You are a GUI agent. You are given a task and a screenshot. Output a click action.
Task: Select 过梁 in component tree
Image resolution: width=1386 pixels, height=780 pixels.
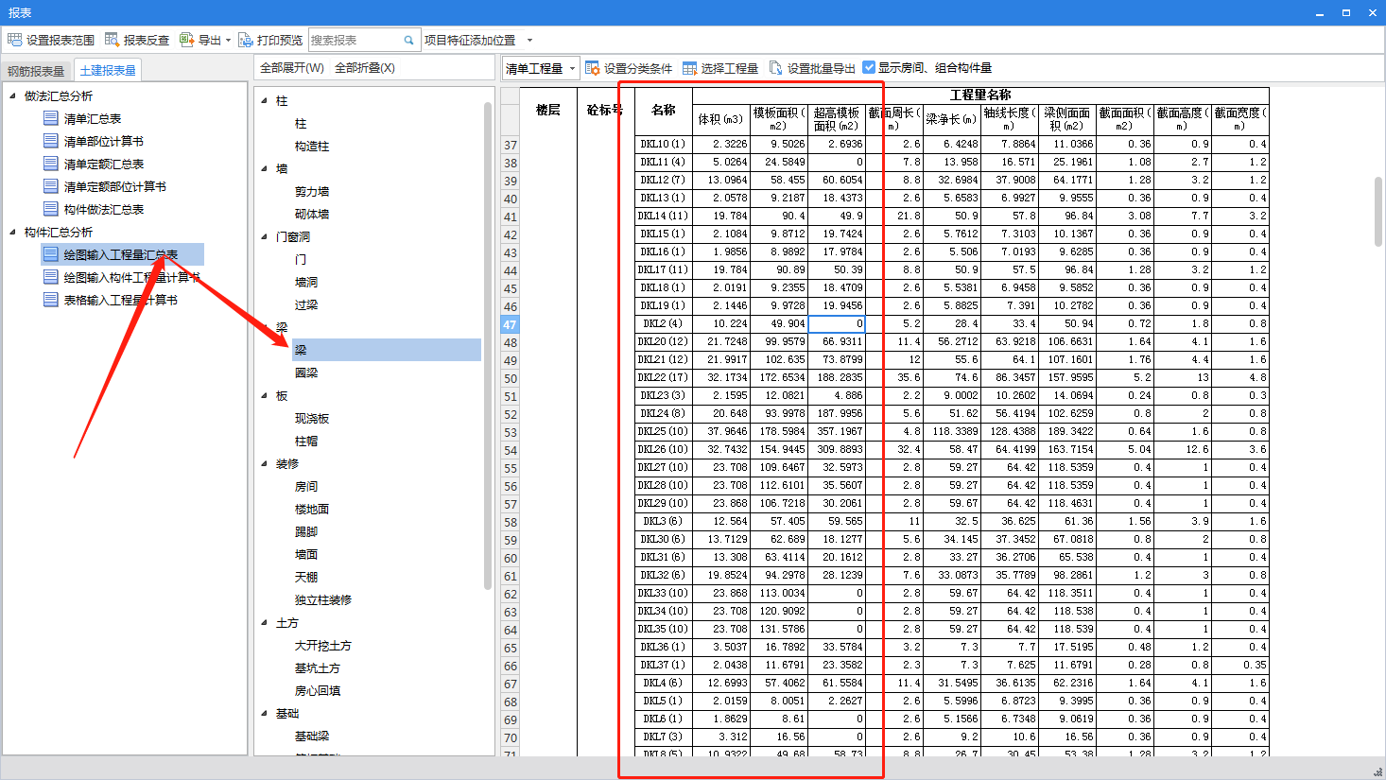[306, 304]
